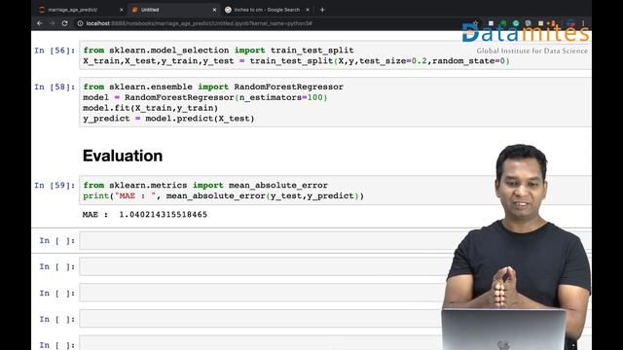623x350 pixels.
Task: Select the Evaluation markdown heading
Action: (123, 156)
